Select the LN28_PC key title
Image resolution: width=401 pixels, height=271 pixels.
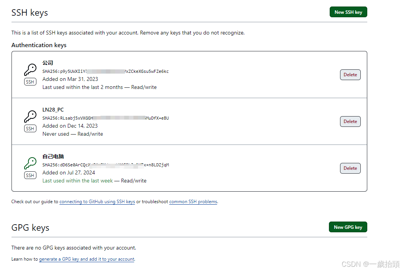[x=53, y=110]
